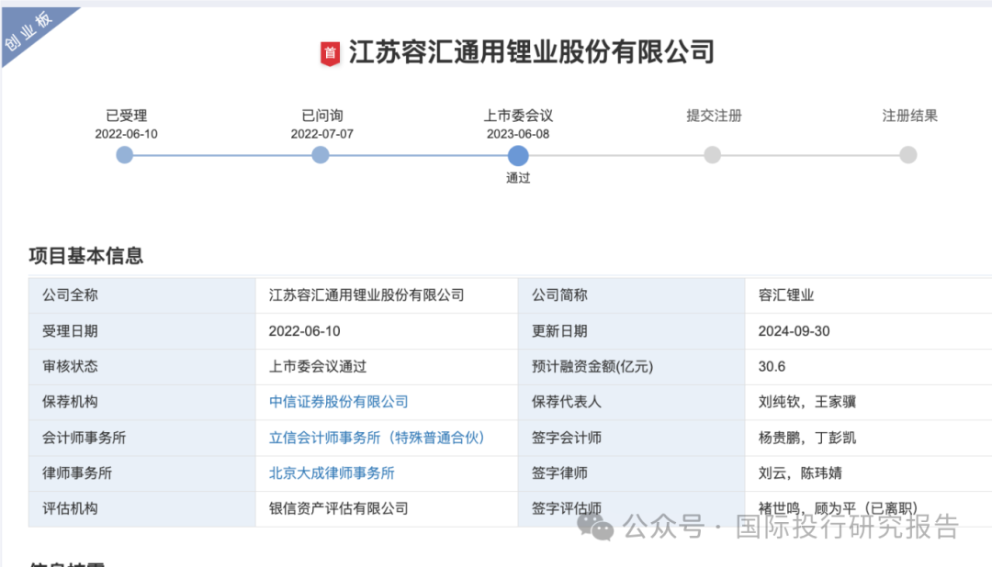Viewport: 992px width, 567px height.
Task: Click the 签字会计师 label cell
Action: click(x=631, y=438)
